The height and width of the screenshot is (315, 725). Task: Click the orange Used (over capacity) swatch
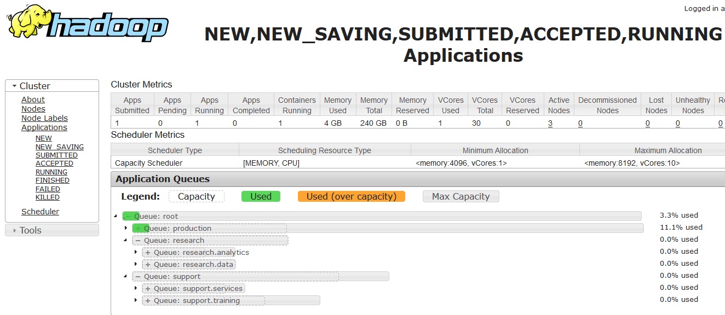352,196
